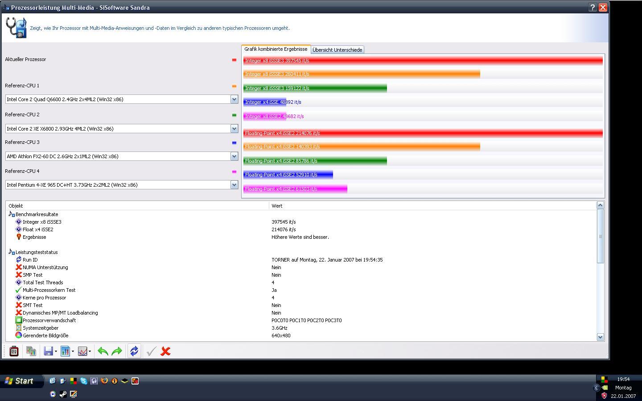Image resolution: width=642 pixels, height=401 pixels.
Task: Open the headphones app in quick launch
Action: click(x=94, y=381)
